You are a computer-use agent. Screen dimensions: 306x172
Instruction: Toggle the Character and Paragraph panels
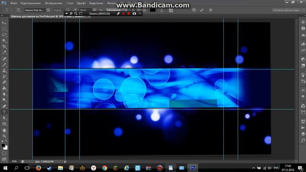[171, 11]
